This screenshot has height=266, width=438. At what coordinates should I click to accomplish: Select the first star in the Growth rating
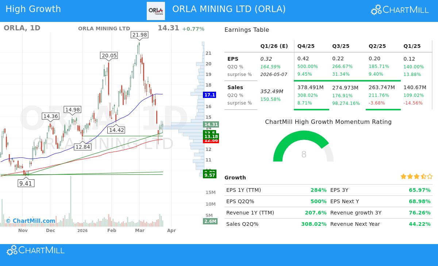click(x=403, y=176)
